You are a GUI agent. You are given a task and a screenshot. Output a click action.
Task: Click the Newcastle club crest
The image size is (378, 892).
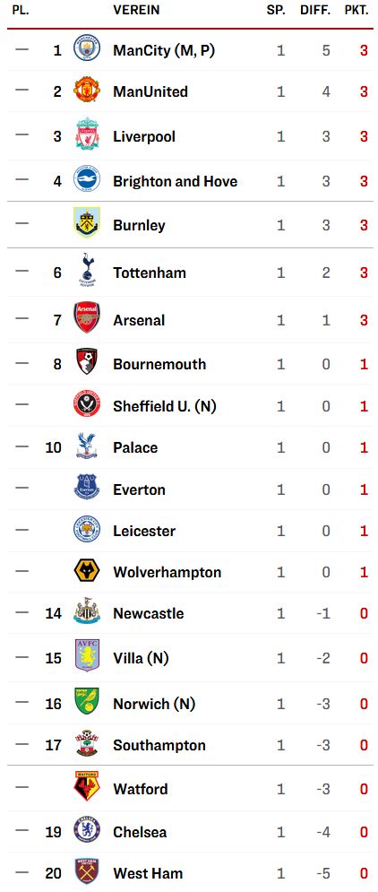87,611
